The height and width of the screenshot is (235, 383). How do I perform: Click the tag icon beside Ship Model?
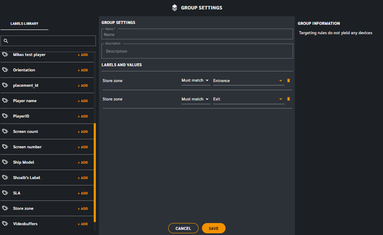pyautogui.click(x=5, y=162)
